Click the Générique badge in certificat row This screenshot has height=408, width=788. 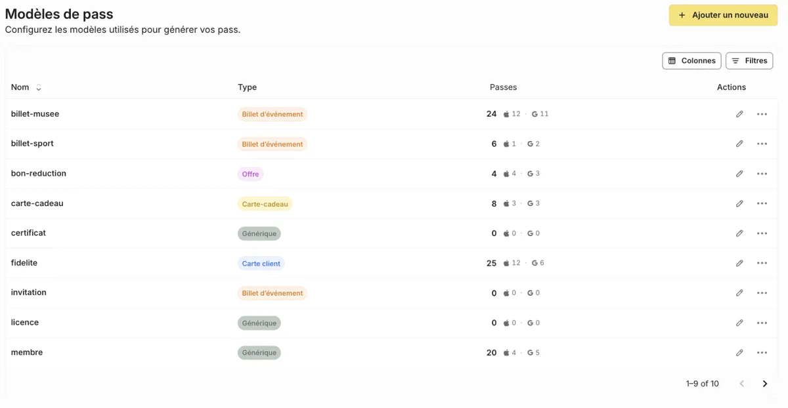[x=259, y=234]
